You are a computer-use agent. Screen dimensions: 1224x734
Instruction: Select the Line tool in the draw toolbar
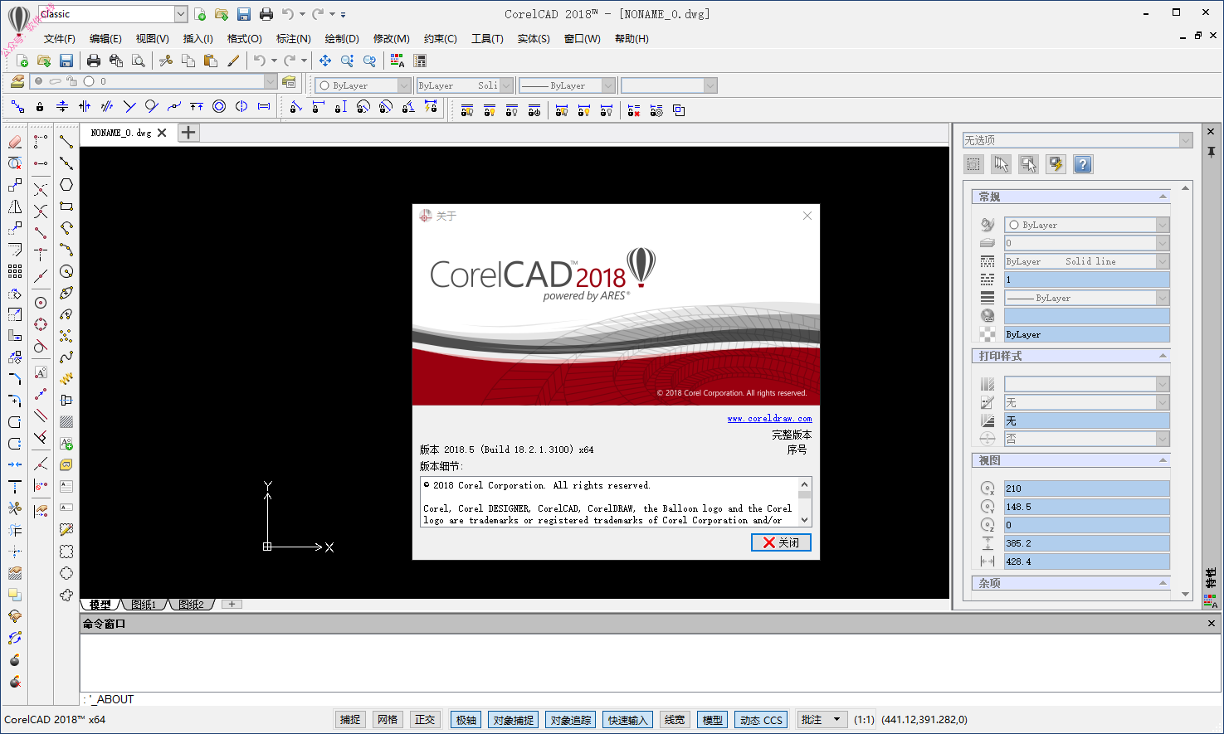pos(66,142)
